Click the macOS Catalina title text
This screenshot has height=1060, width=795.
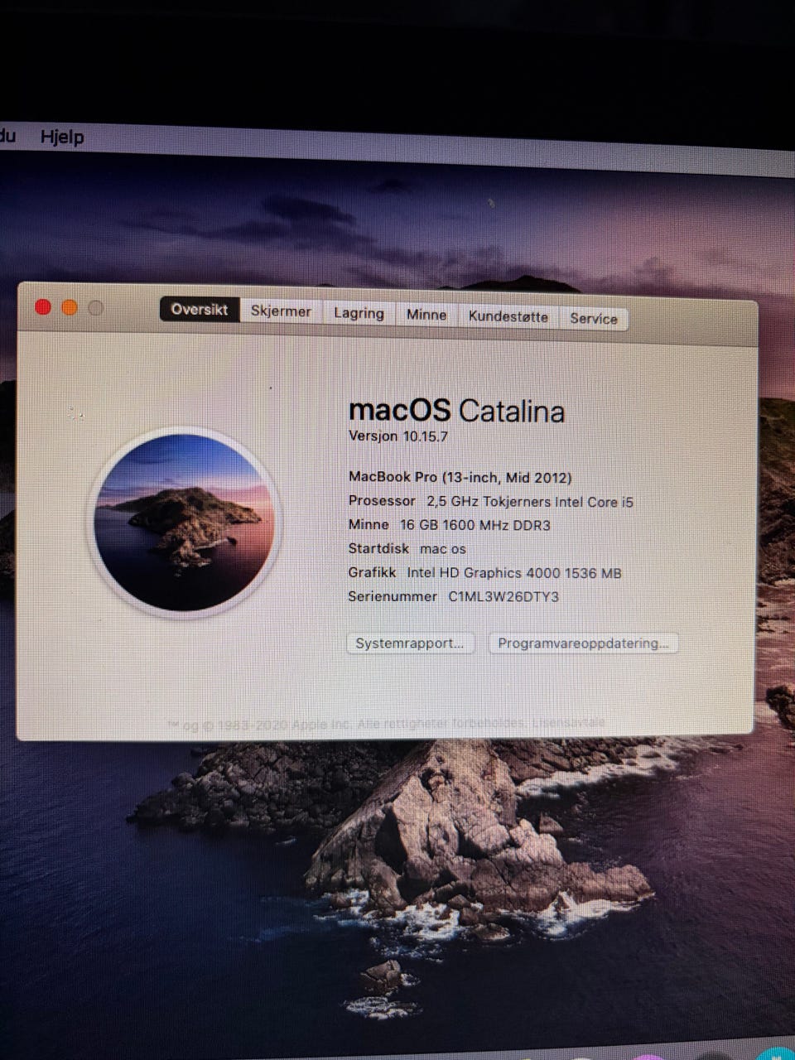457,410
